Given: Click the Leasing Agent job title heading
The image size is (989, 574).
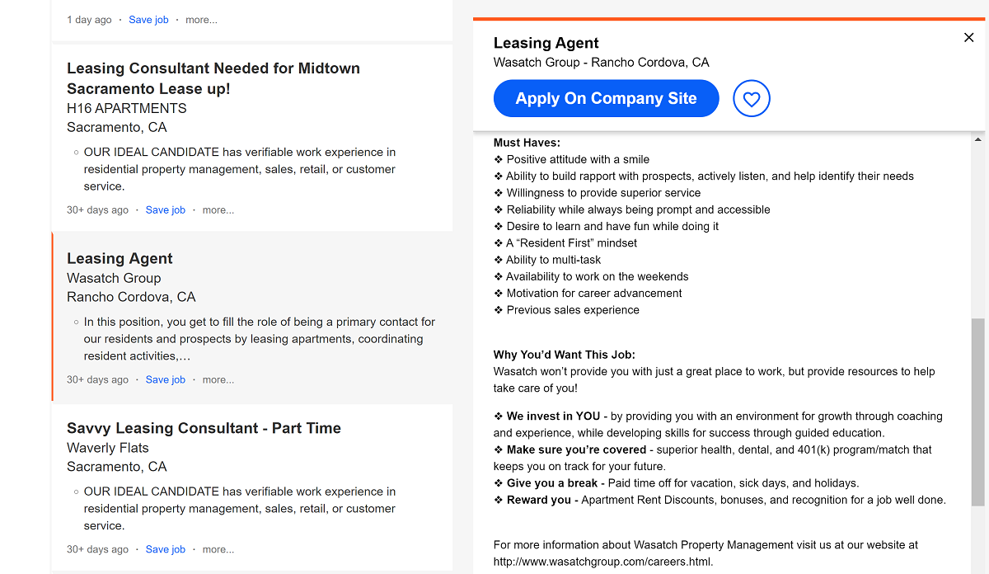Looking at the screenshot, I should coord(120,258).
